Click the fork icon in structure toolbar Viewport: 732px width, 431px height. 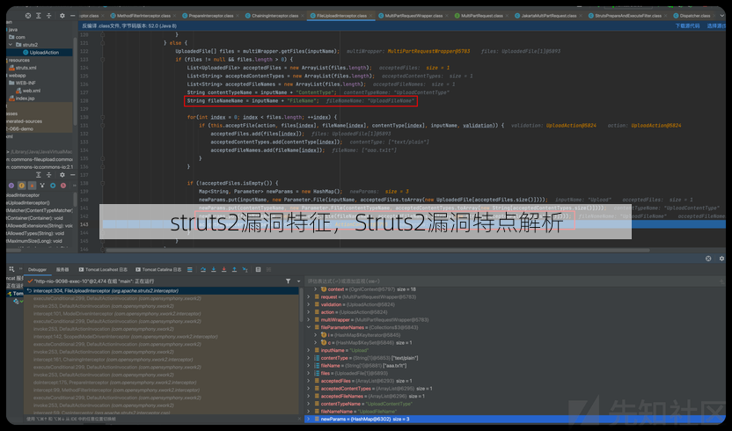(42, 186)
